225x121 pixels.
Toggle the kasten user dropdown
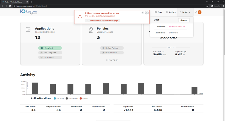(185, 12)
